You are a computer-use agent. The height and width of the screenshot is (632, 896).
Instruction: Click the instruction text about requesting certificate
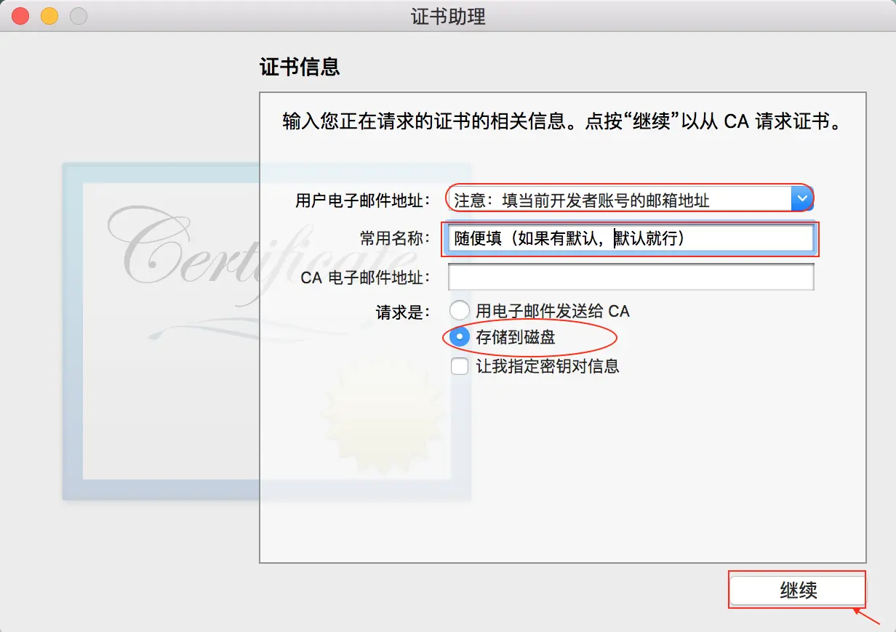[562, 121]
